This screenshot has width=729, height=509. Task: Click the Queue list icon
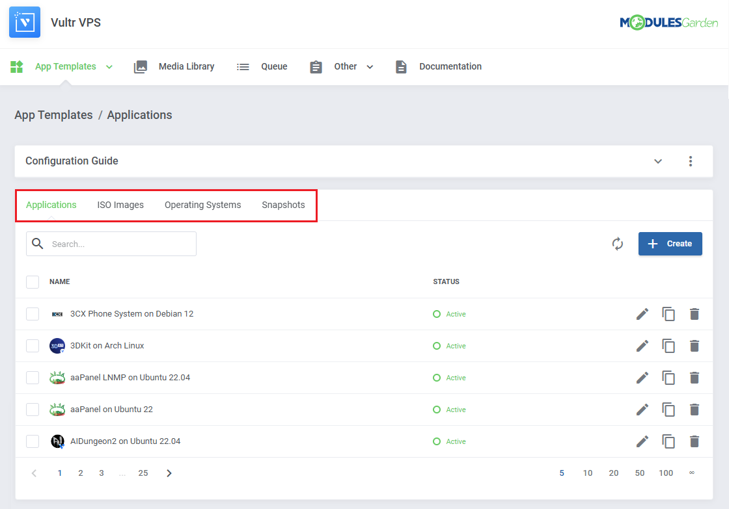[x=243, y=67]
